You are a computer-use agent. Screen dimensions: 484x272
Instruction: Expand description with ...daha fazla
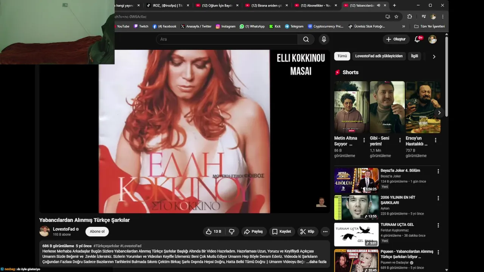[x=316, y=262]
